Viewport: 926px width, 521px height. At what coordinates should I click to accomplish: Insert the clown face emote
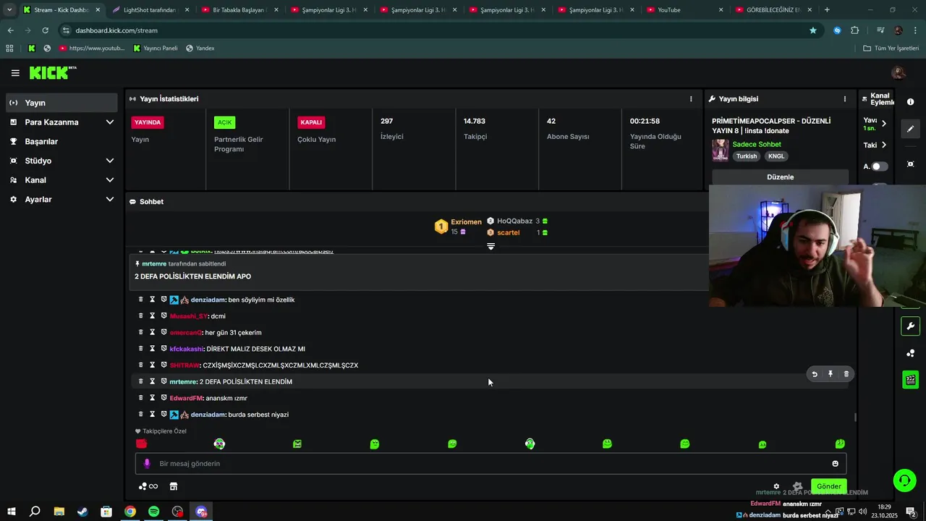tap(219, 444)
